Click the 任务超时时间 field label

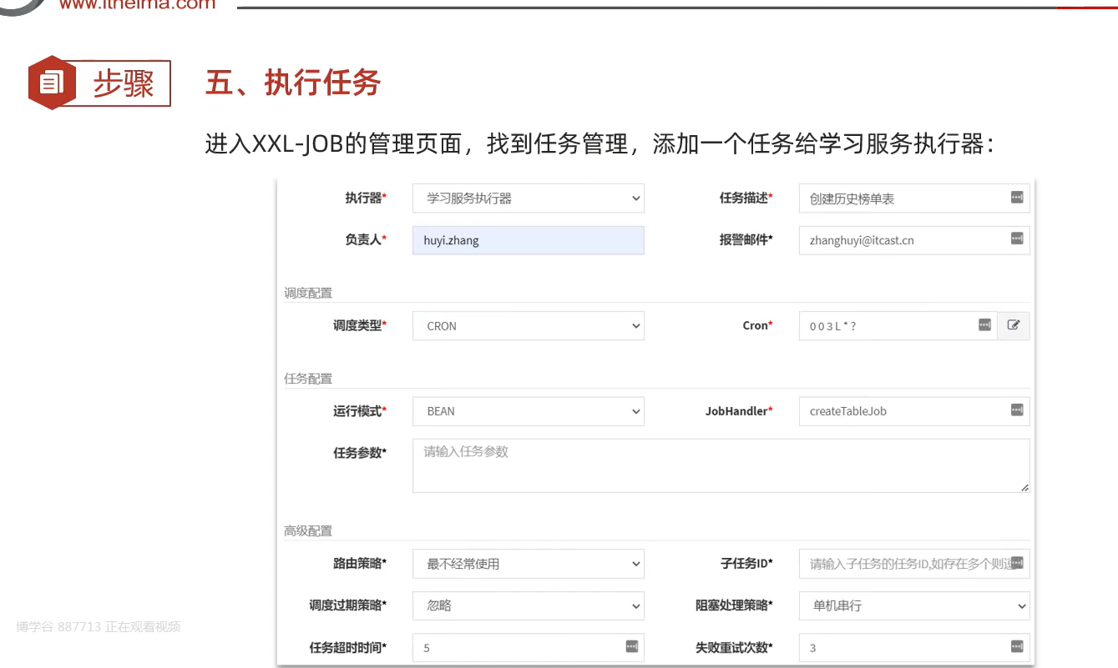[x=348, y=647]
